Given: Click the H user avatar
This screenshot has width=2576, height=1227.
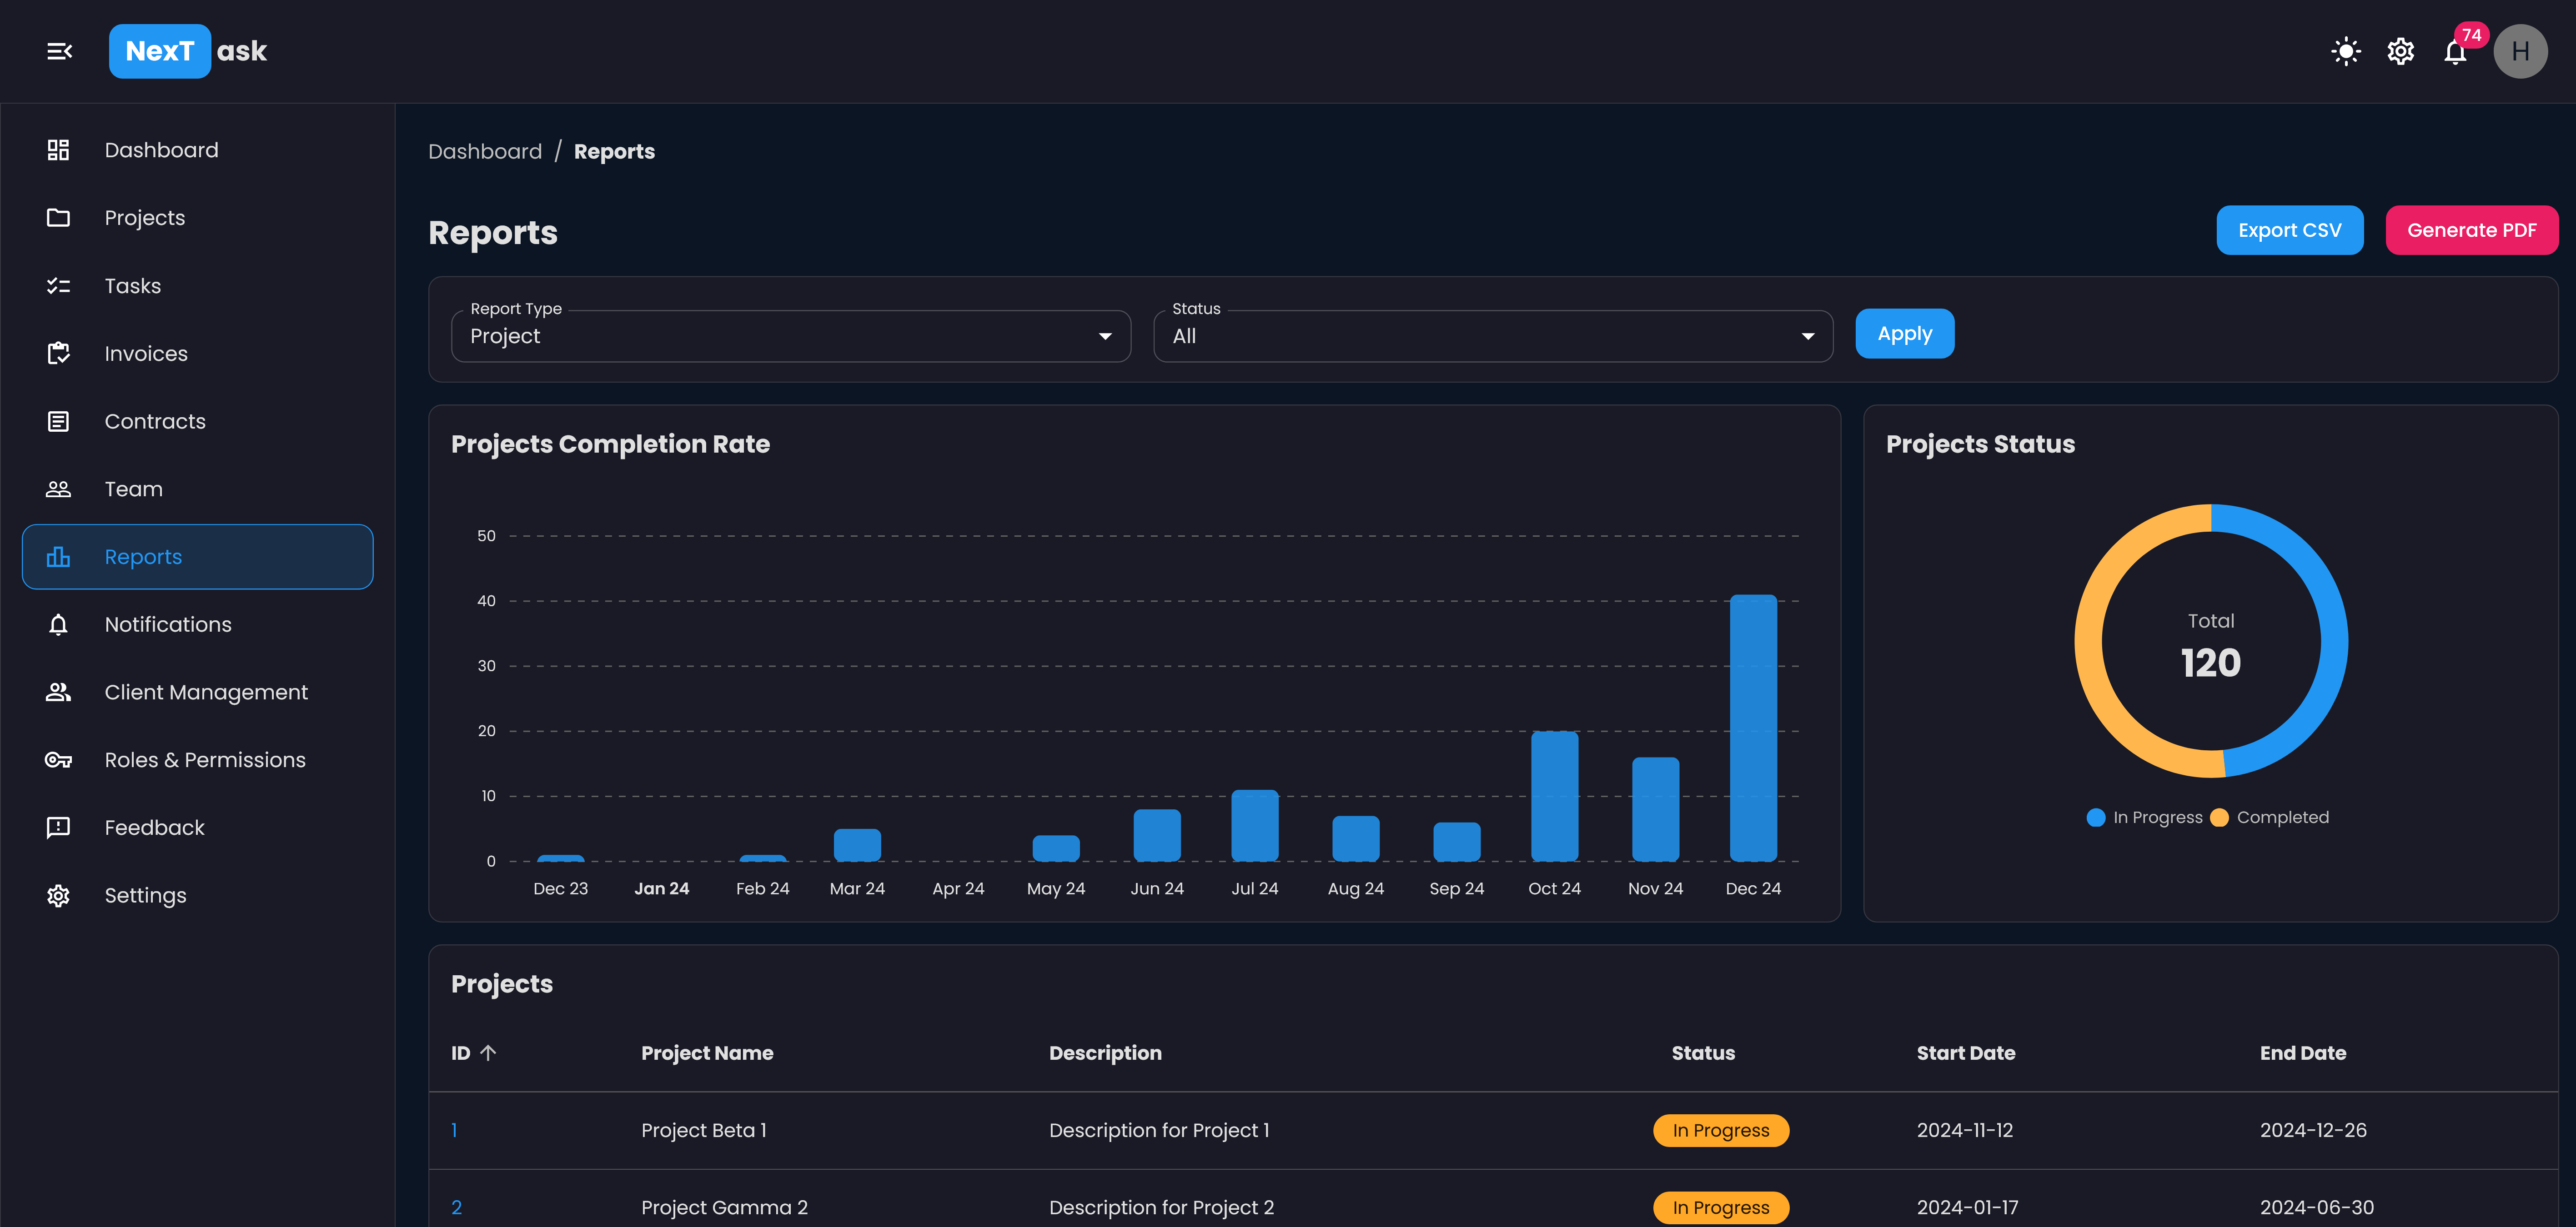Looking at the screenshot, I should click(x=2519, y=51).
